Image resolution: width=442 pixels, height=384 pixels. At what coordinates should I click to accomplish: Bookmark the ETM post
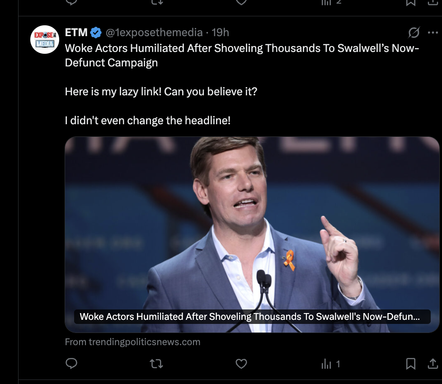(410, 363)
